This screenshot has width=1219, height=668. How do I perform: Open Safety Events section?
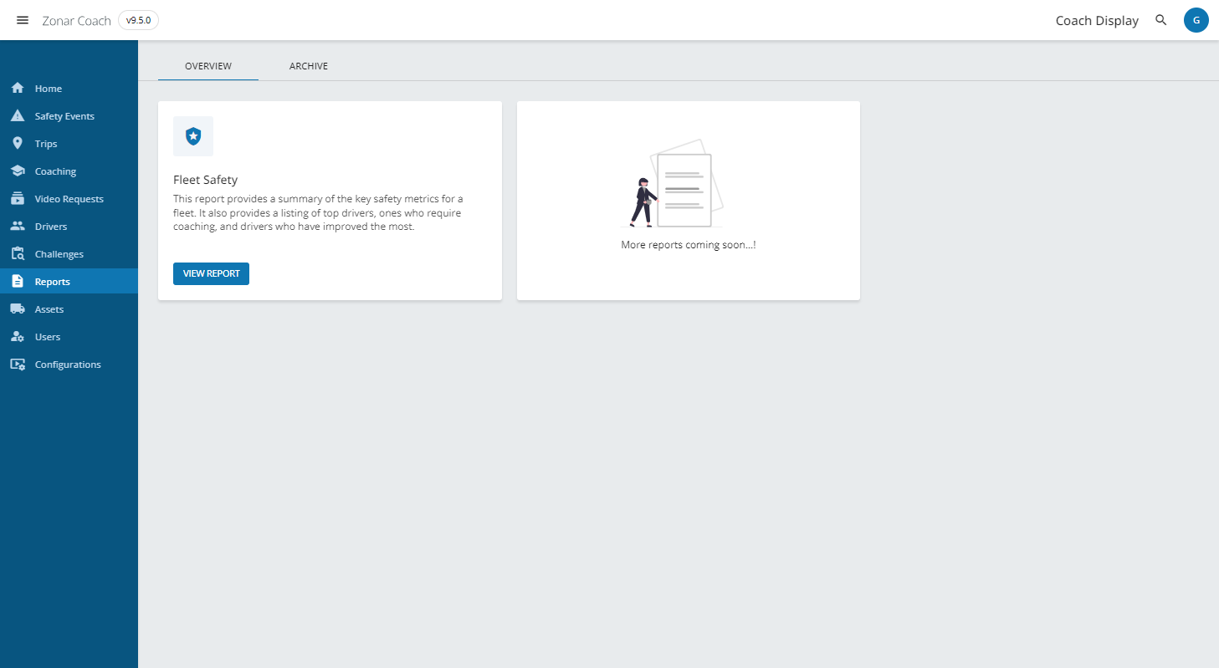point(69,115)
